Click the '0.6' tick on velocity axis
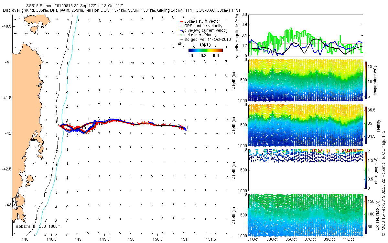This screenshot has width=388, height=243. coord(244,25)
